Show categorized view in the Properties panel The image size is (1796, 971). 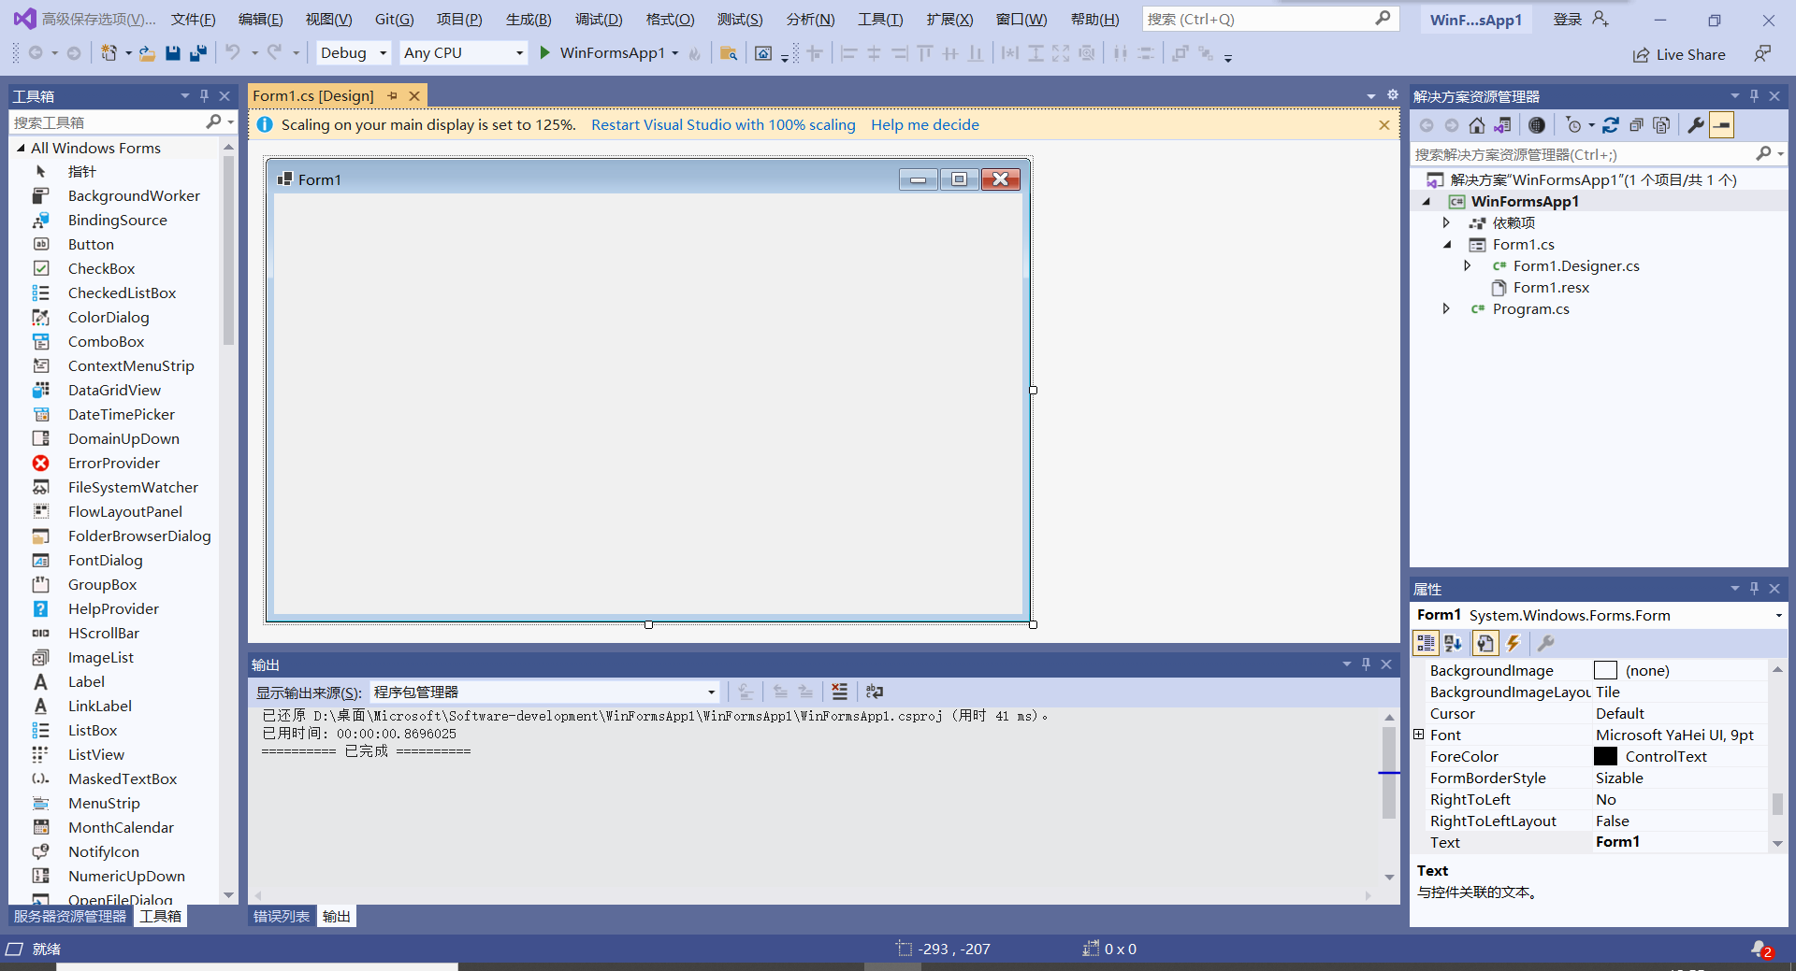[1426, 643]
